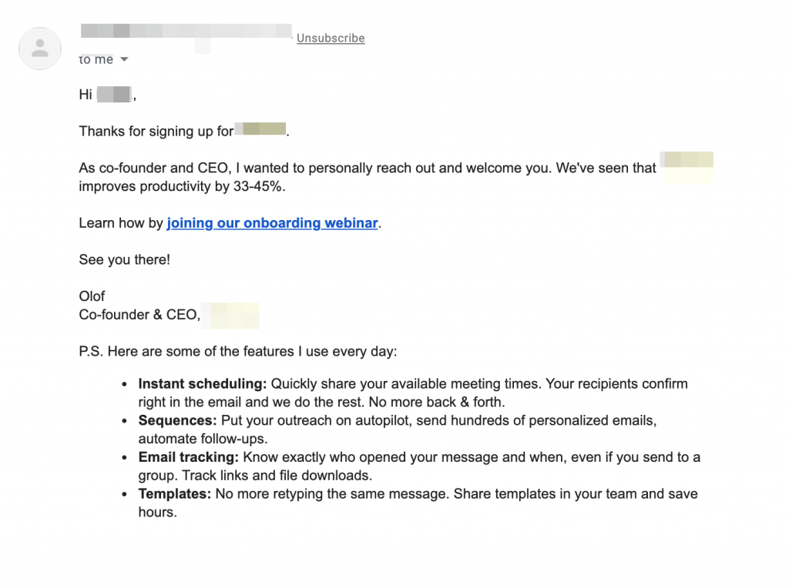The image size is (789, 588).
Task: Open the sender's profile avatar icon
Action: pyautogui.click(x=39, y=48)
